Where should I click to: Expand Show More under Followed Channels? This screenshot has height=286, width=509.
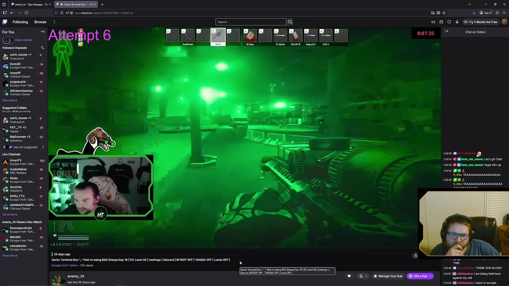(10, 100)
